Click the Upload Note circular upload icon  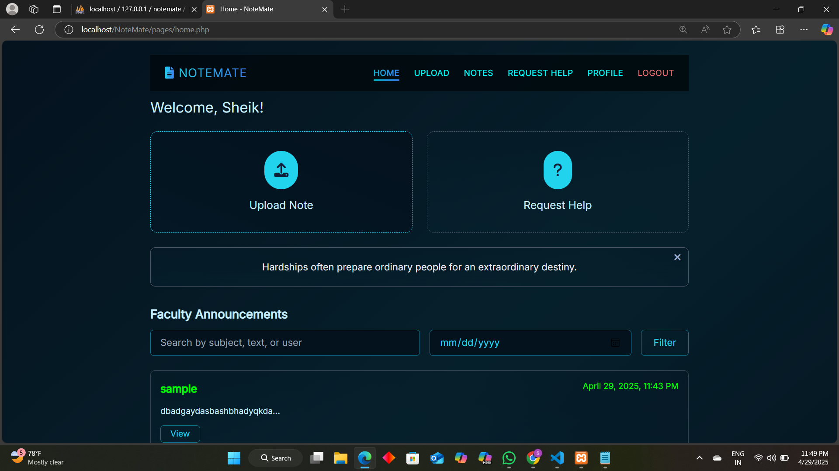click(281, 170)
